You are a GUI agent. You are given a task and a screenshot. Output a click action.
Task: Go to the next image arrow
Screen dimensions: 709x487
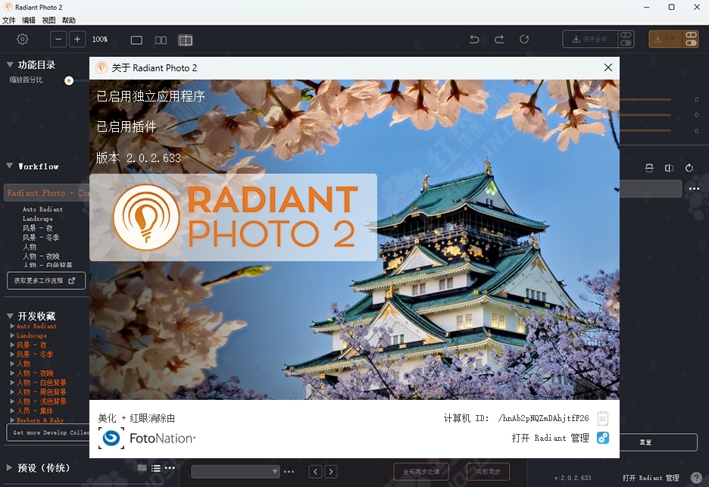331,472
